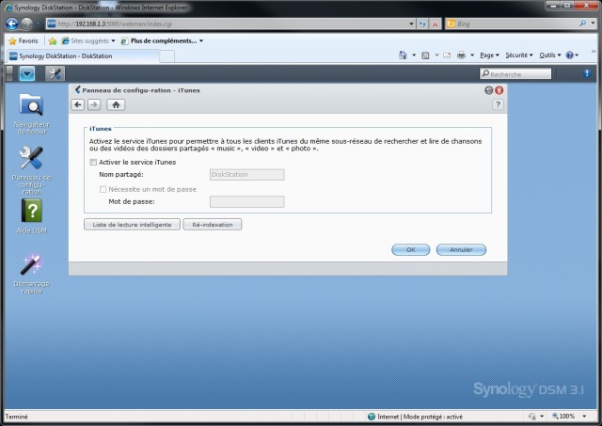Open the Outils menu
The width and height of the screenshot is (602, 426).
[549, 55]
